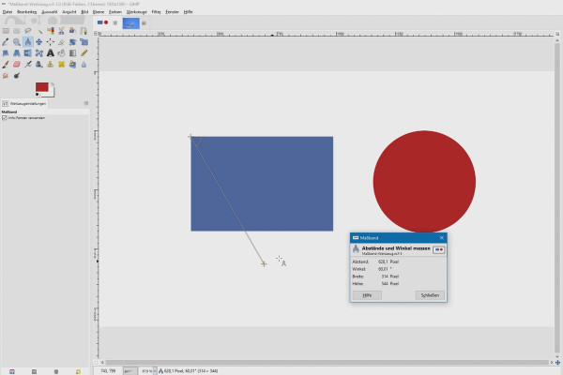Toggle zoom-on-resize button at ruler's right end
Screen dimensions: 563x375
(557, 34)
